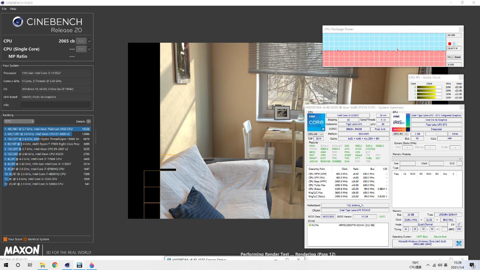Close the CPU #0 Active Clock window
480x270 pixels.
pyautogui.click(x=461, y=77)
